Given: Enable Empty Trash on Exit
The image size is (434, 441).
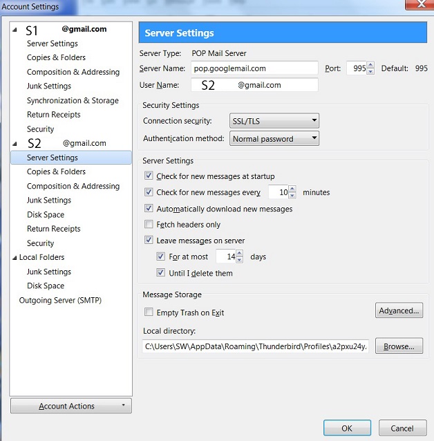Looking at the screenshot, I should coord(149,312).
